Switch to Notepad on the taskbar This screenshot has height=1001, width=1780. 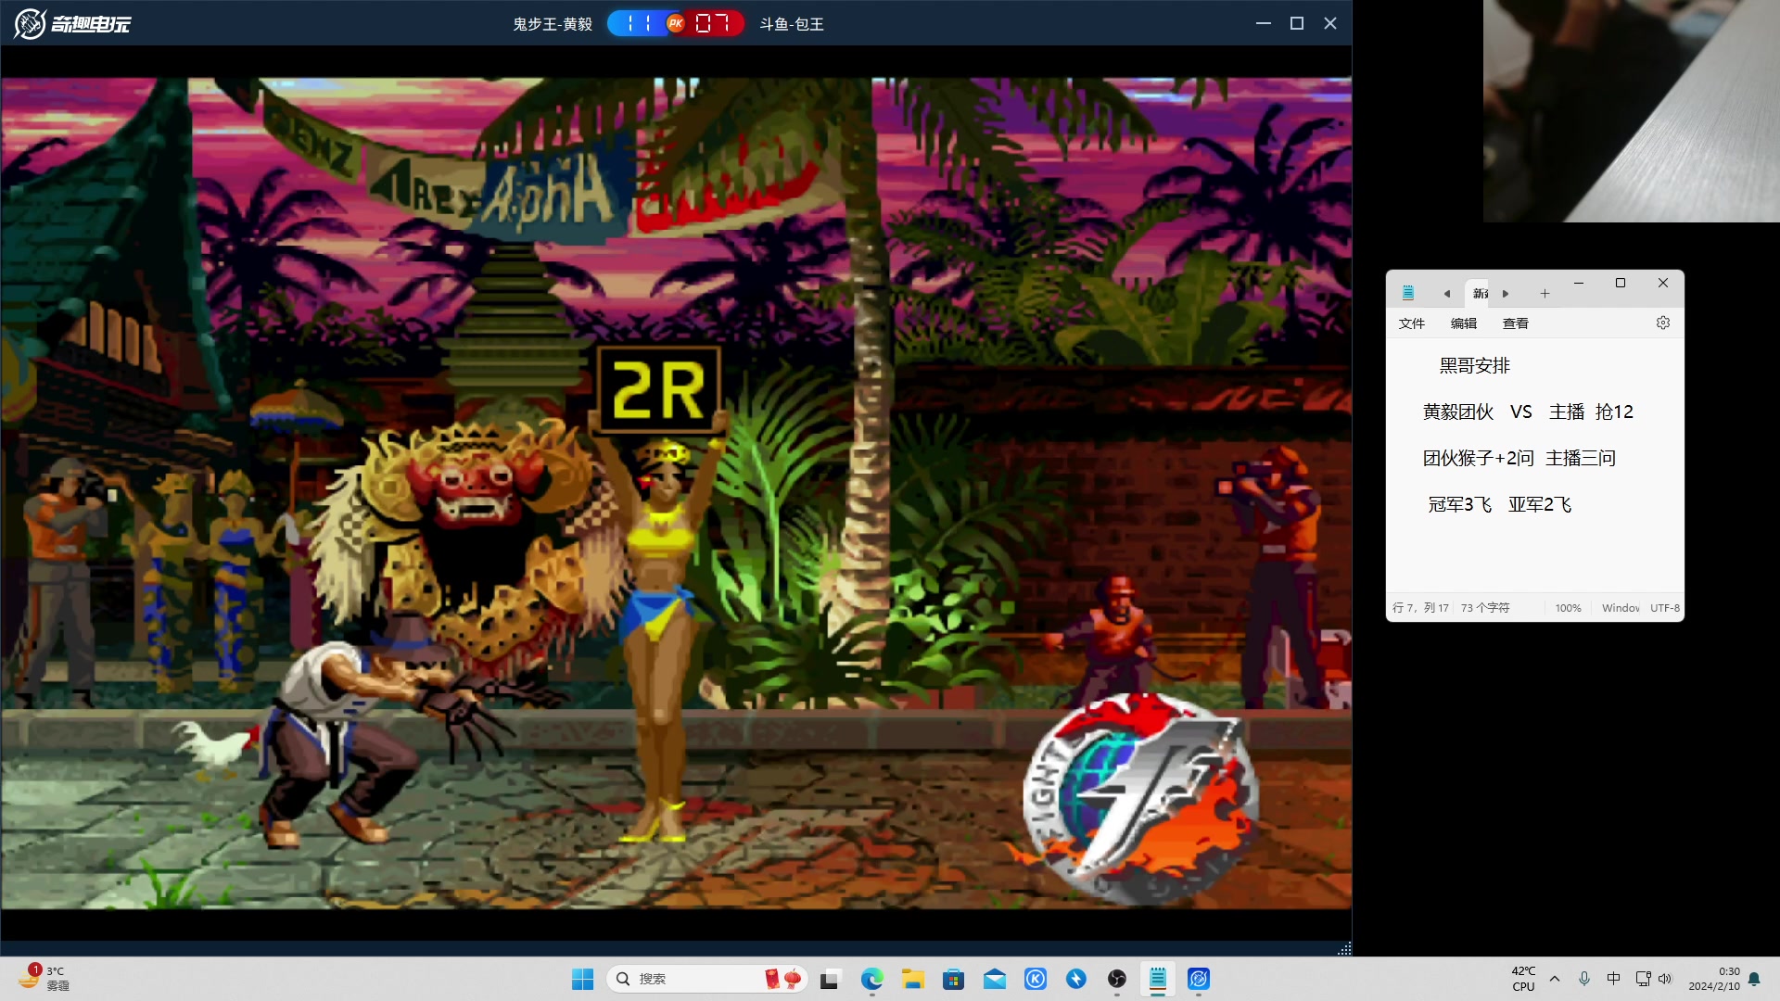coord(1158,979)
